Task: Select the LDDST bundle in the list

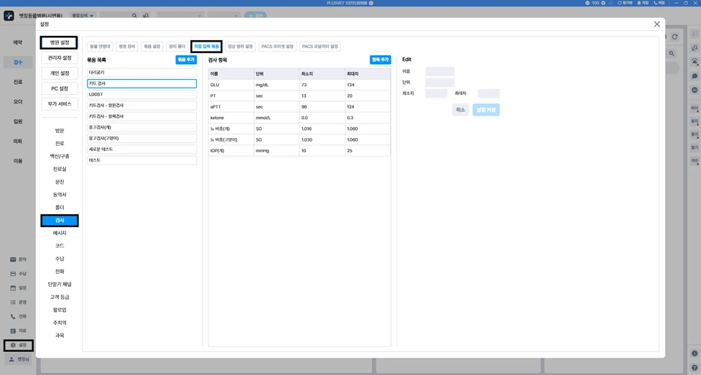Action: (141, 94)
